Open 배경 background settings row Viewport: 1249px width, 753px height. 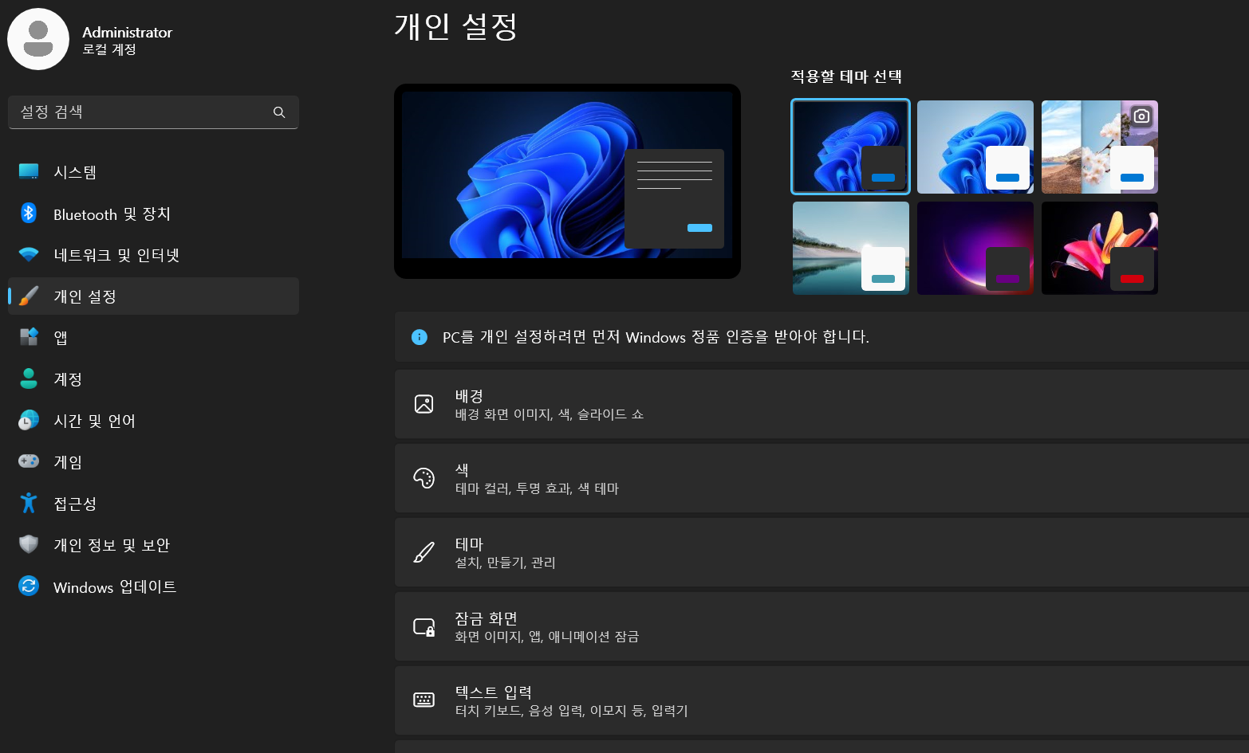[822, 404]
